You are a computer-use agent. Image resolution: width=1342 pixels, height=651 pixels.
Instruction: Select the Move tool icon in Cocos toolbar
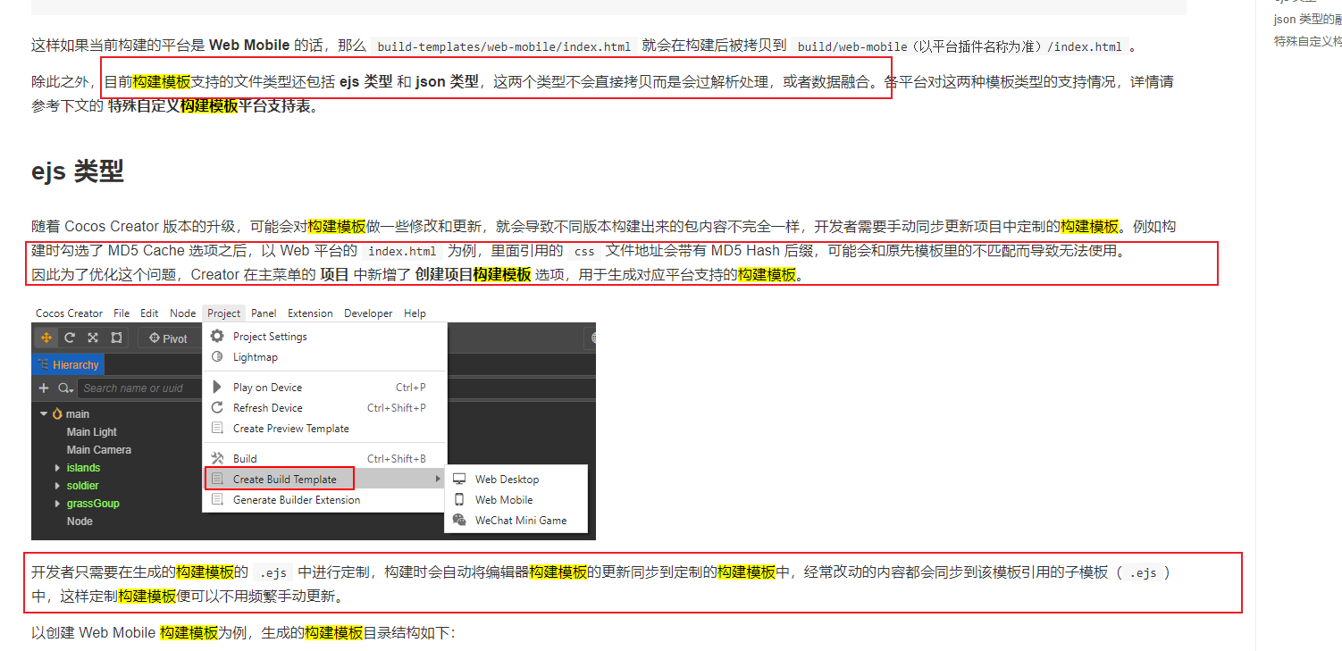46,338
